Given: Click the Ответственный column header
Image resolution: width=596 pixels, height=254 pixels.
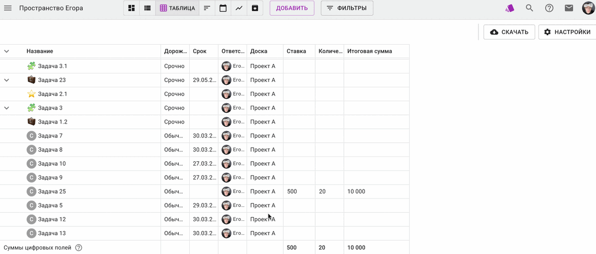Looking at the screenshot, I should [x=232, y=51].
